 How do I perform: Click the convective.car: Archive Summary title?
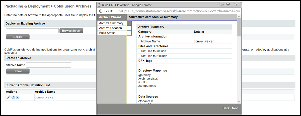[153, 17]
